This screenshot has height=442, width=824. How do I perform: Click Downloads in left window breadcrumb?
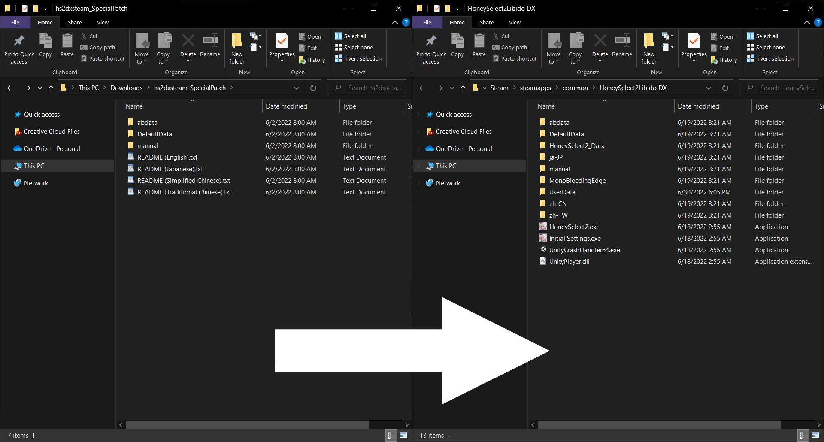[x=126, y=88]
